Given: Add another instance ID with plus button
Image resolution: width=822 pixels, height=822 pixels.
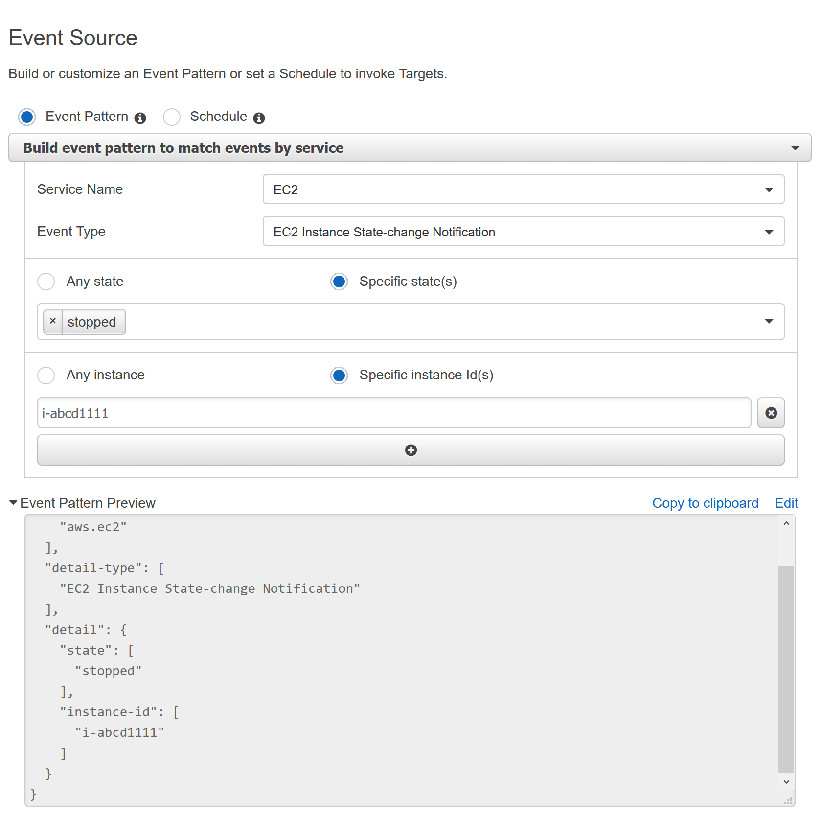Looking at the screenshot, I should click(411, 450).
